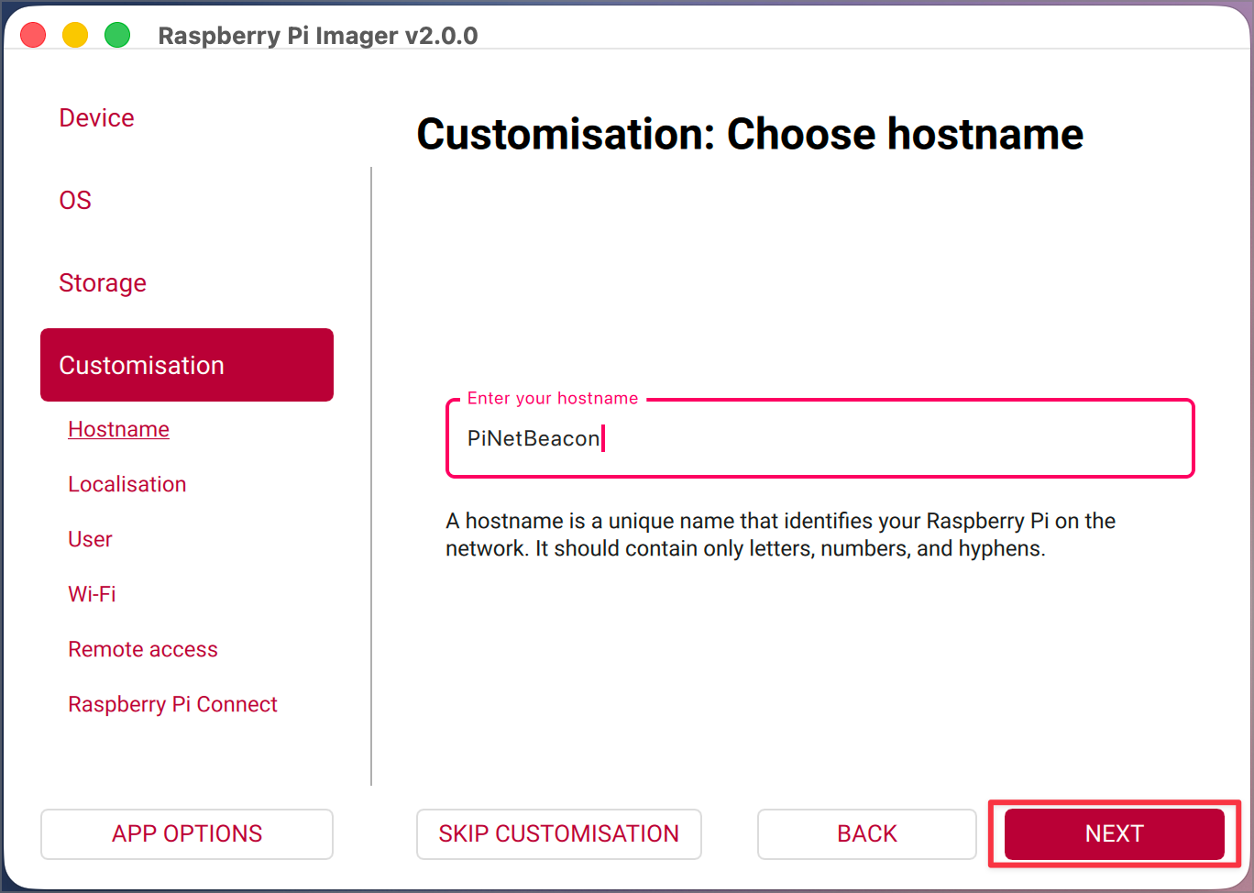This screenshot has height=893, width=1254.
Task: Open the Raspberry Pi Connect section
Action: coord(172,704)
